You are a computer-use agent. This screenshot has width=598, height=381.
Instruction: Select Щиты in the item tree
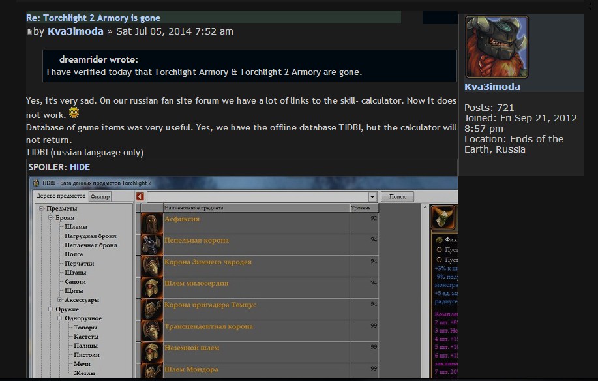coord(74,290)
